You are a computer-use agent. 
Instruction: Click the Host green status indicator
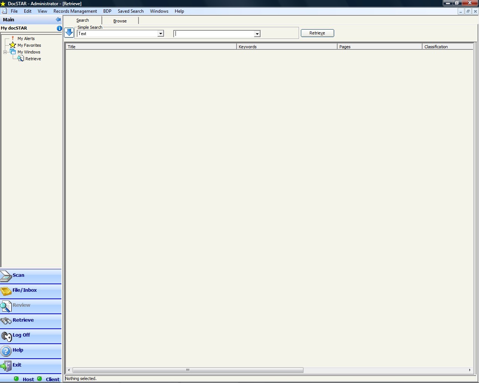[x=16, y=379]
